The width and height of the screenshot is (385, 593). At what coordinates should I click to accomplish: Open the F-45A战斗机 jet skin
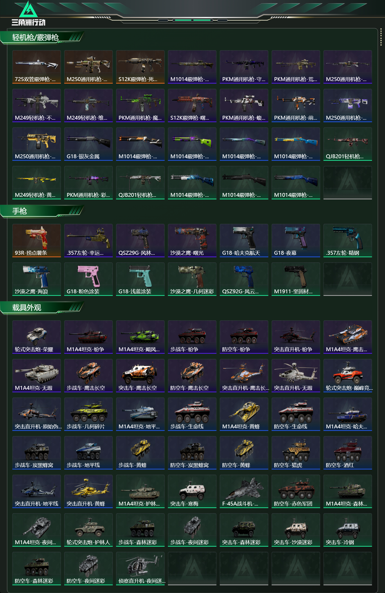[x=244, y=491]
